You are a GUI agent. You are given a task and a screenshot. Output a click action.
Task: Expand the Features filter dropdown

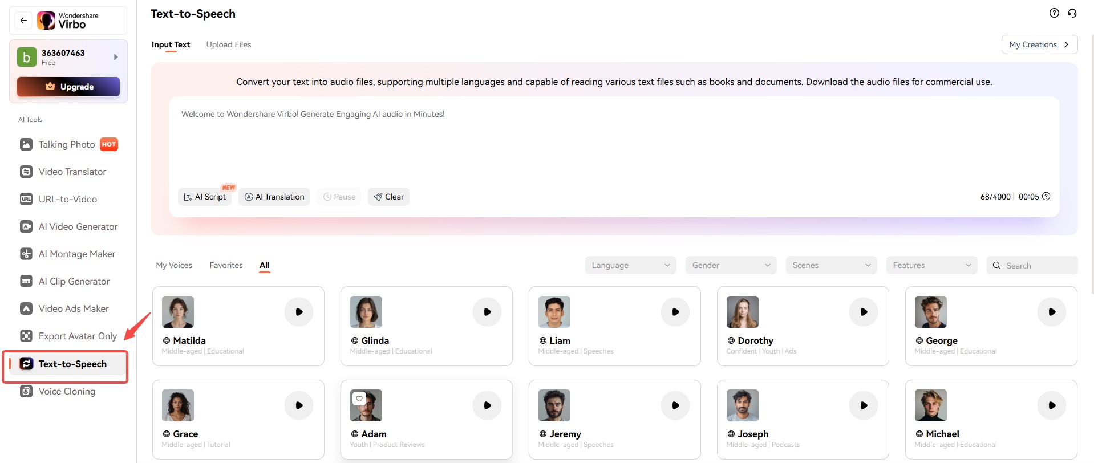(x=931, y=265)
